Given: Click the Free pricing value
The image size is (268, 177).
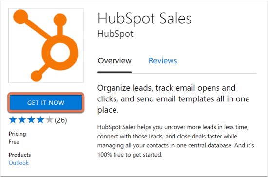Looking at the screenshot, I should (x=14, y=142).
